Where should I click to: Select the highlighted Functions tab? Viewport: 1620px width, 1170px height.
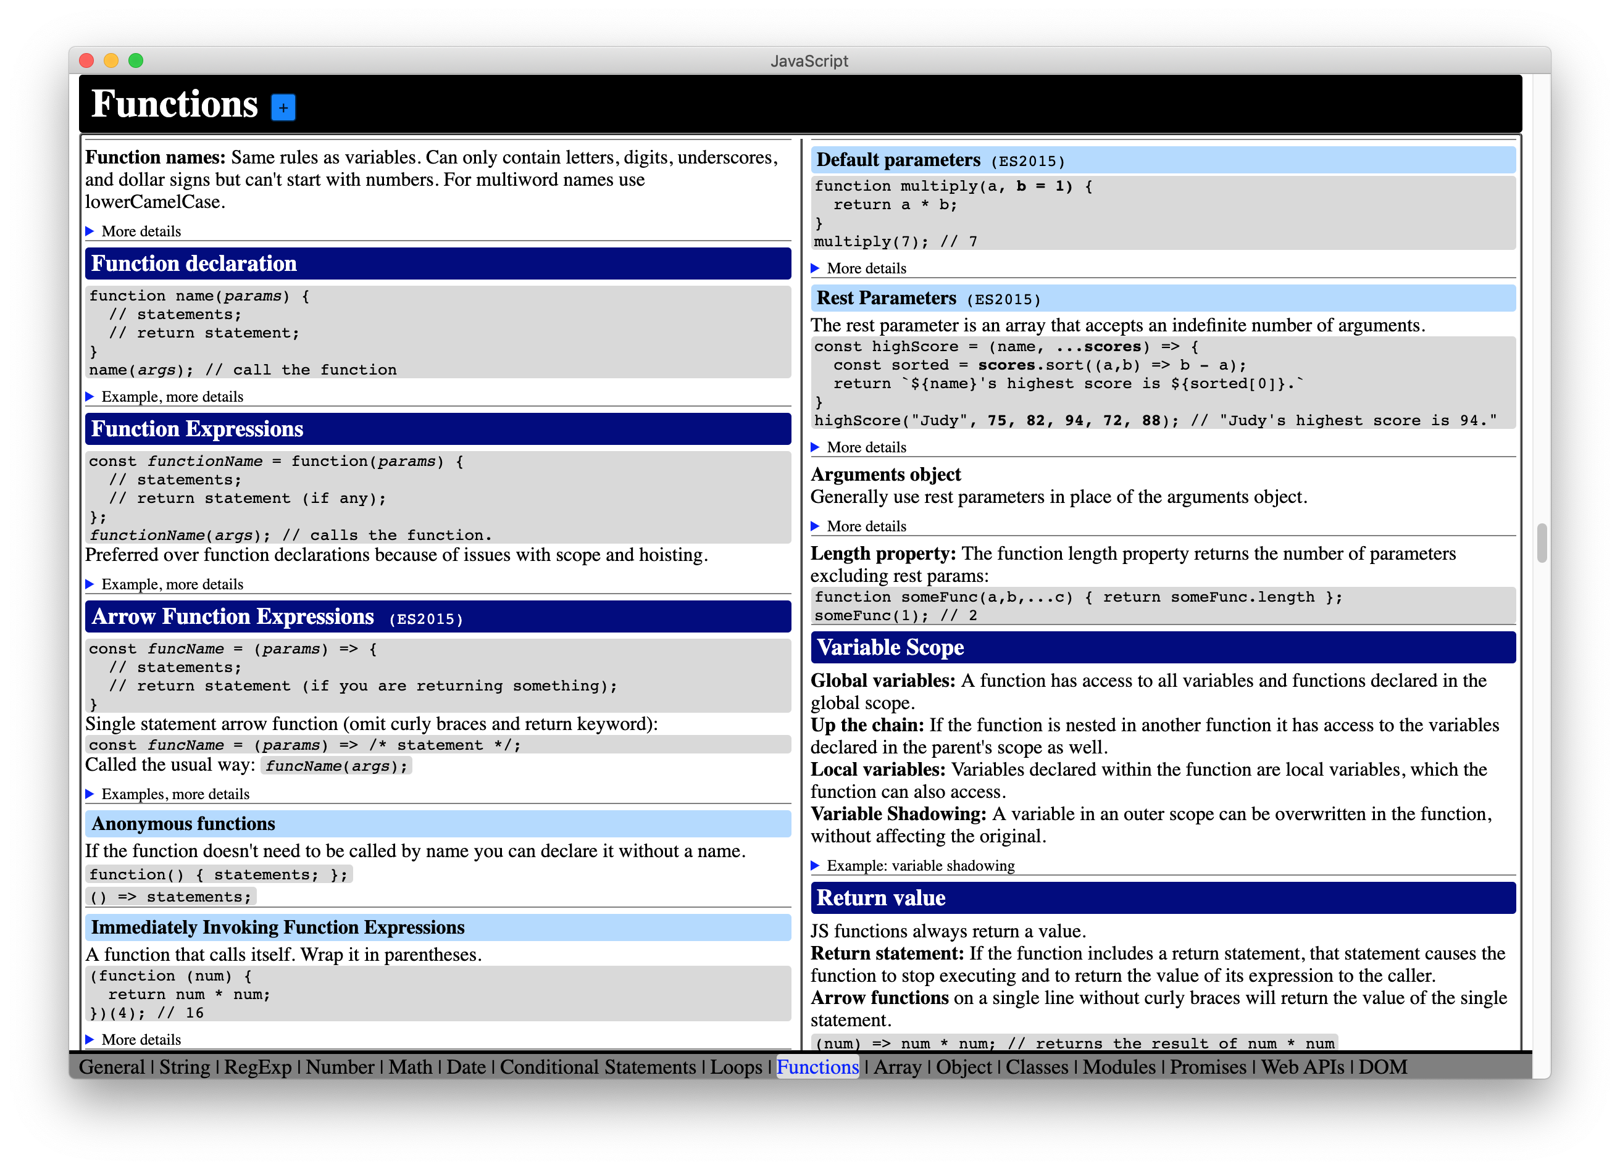[818, 1067]
